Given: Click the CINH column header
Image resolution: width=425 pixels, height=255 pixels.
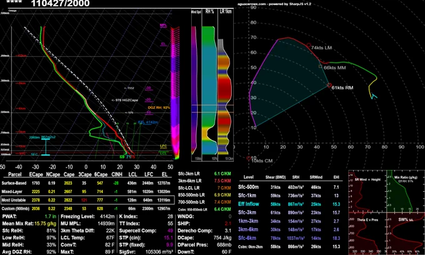Looking at the screenshot, I should coord(117,175).
